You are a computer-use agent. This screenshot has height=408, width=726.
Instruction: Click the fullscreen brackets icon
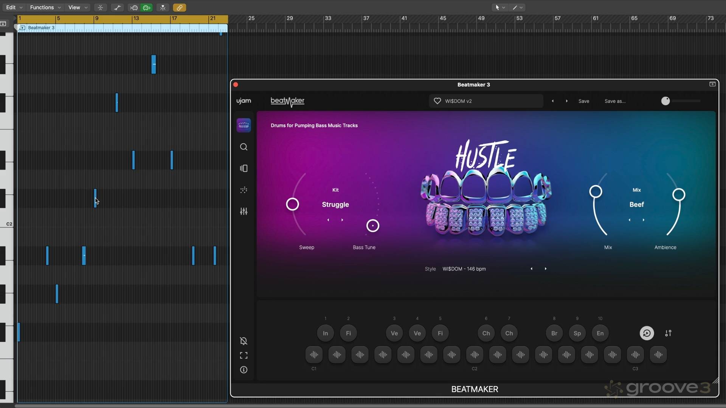pyautogui.click(x=244, y=355)
